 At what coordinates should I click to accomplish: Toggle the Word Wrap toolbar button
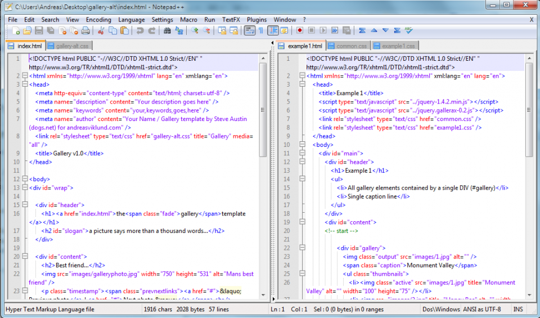[x=249, y=30]
